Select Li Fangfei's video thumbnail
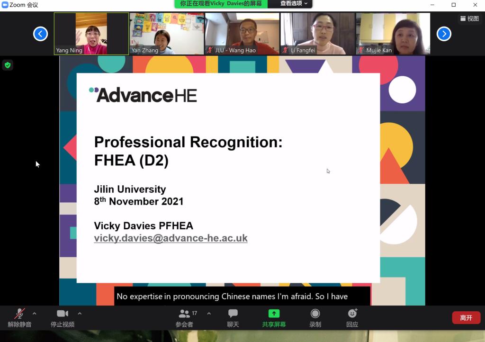This screenshot has height=342, width=485. tap(318, 34)
